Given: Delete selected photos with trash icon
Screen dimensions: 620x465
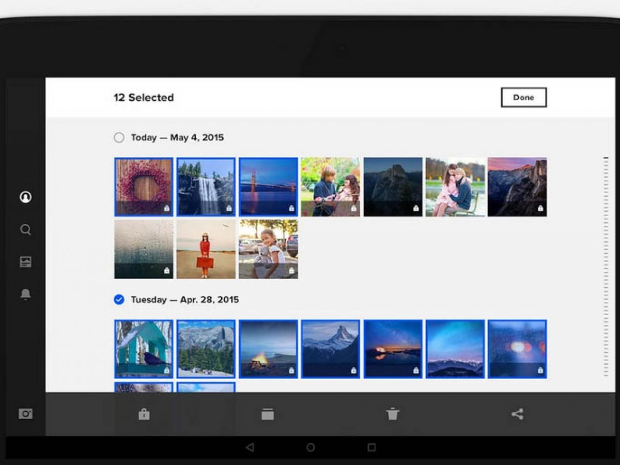Looking at the screenshot, I should 393,414.
